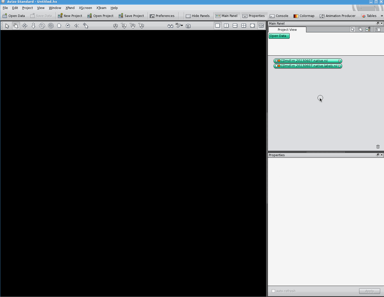Select hand pan mode in Project View header

(x=360, y=29)
